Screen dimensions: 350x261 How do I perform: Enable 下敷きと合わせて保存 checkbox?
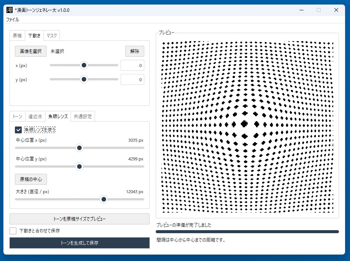pyautogui.click(x=13, y=231)
